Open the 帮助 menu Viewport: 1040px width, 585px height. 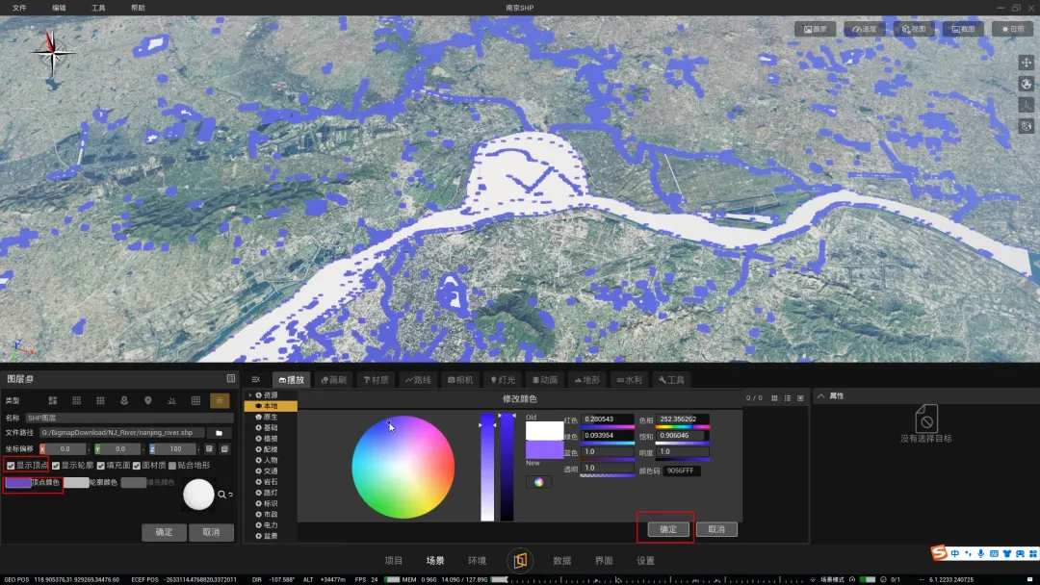pyautogui.click(x=138, y=8)
